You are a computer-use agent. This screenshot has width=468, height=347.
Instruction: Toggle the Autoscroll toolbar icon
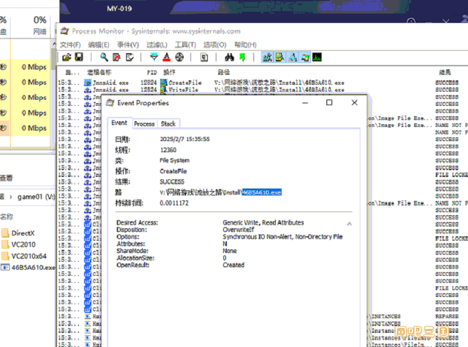pos(117,57)
